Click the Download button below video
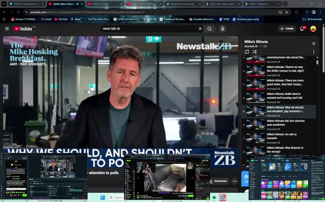This screenshot has height=202, width=325. point(219,181)
